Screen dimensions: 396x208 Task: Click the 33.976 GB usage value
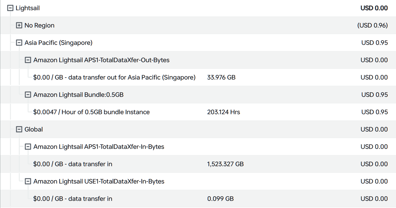tap(221, 78)
